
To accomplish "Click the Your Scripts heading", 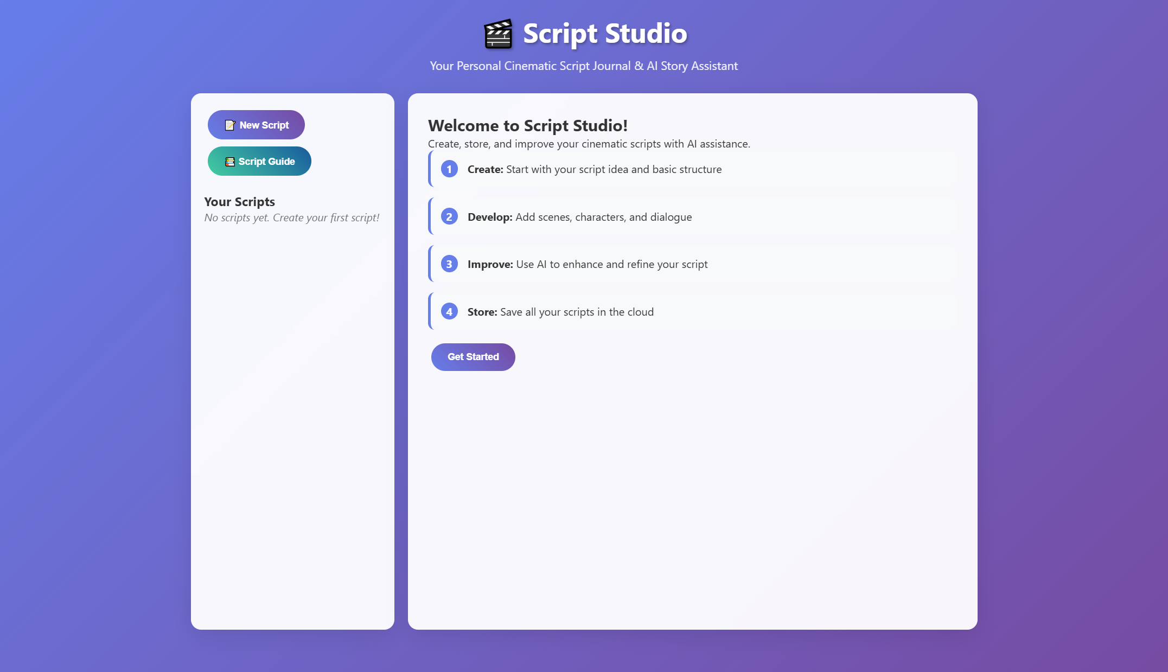I will [239, 201].
